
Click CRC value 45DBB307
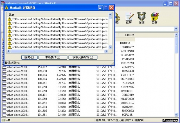click(x=127, y=75)
